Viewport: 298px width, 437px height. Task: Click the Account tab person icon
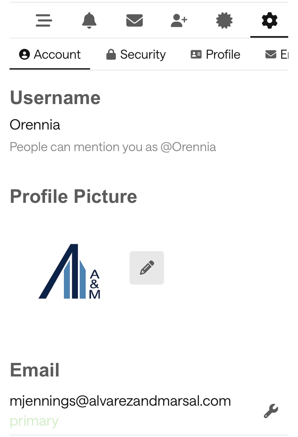pos(24,54)
